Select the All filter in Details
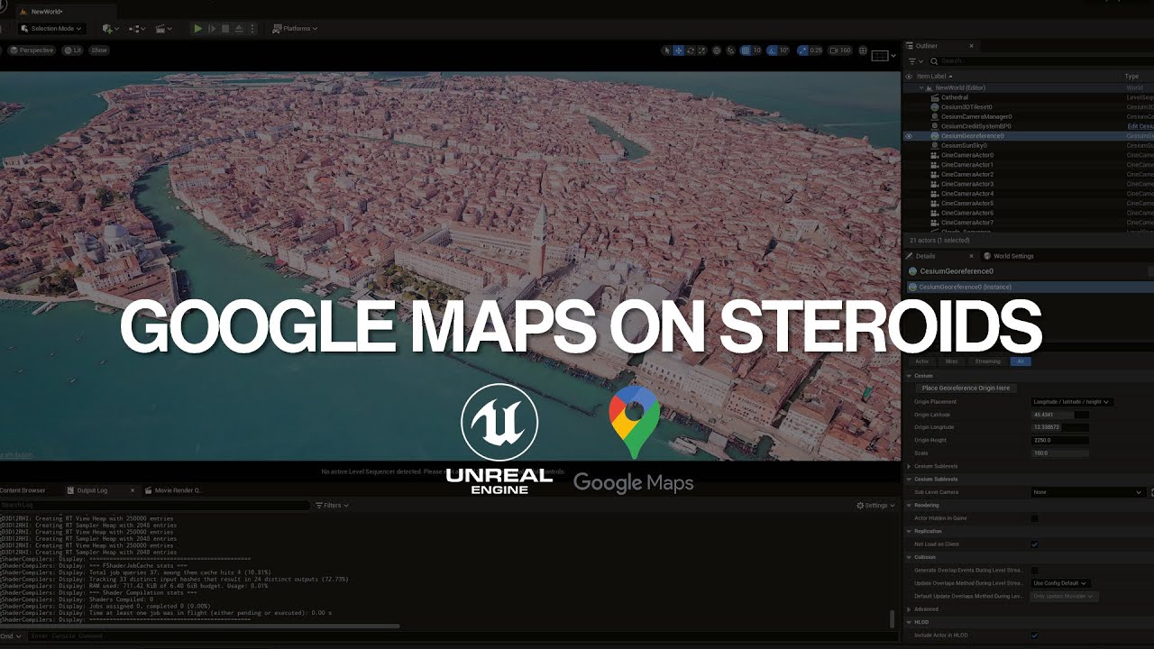 coord(1021,361)
